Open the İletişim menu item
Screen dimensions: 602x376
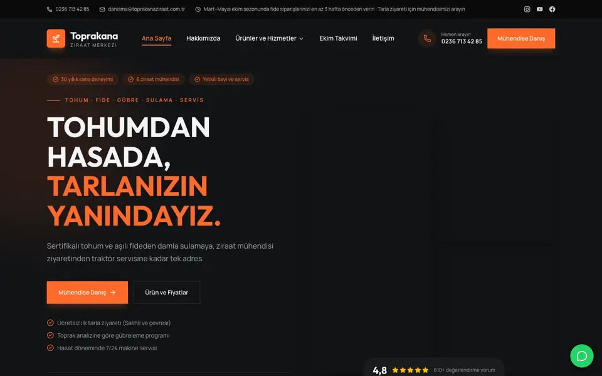(383, 38)
